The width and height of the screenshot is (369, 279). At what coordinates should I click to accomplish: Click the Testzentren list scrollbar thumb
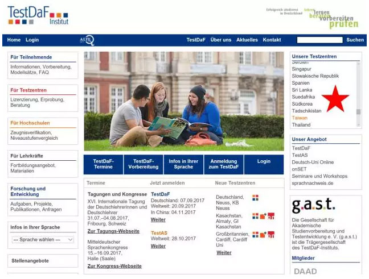tap(358, 112)
